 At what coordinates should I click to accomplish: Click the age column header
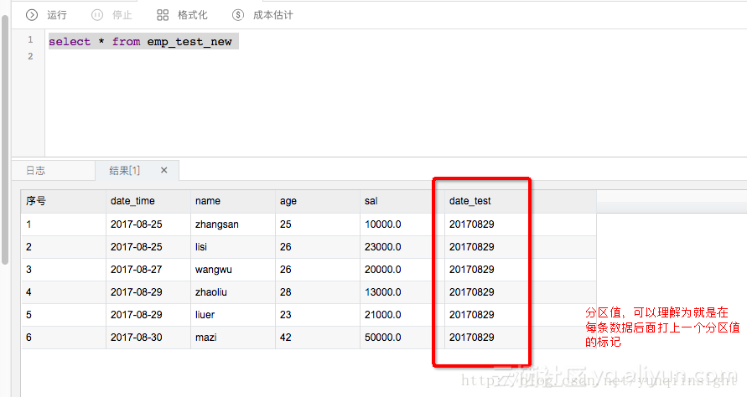pos(318,201)
